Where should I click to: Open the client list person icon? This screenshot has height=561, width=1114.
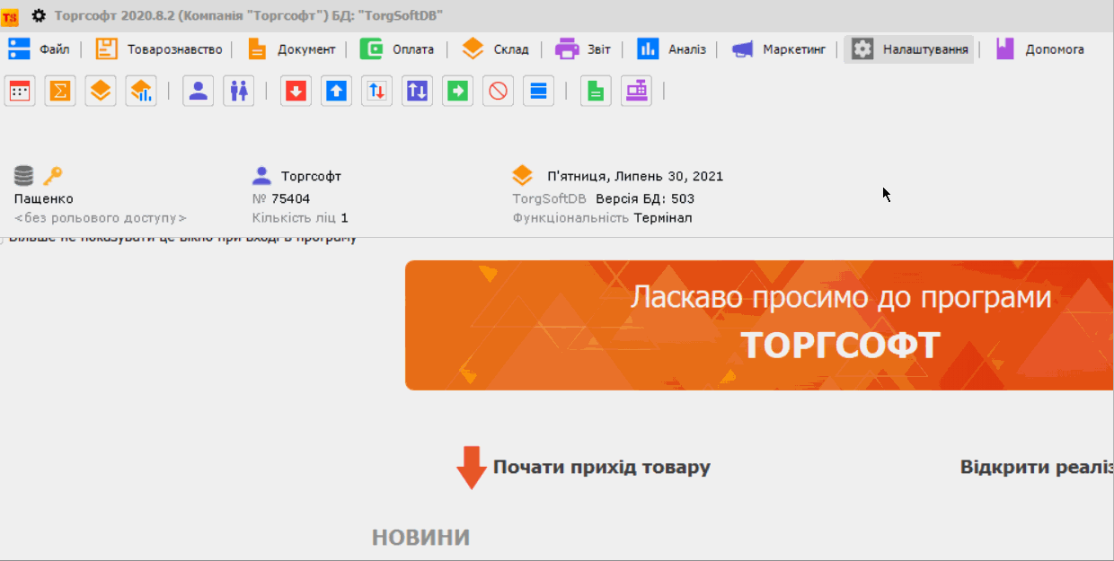click(198, 91)
